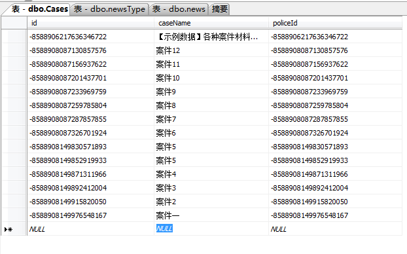Image resolution: width=407 pixels, height=254 pixels.
Task: Click policeId cell -8588908149852919933
Action: click(336, 160)
